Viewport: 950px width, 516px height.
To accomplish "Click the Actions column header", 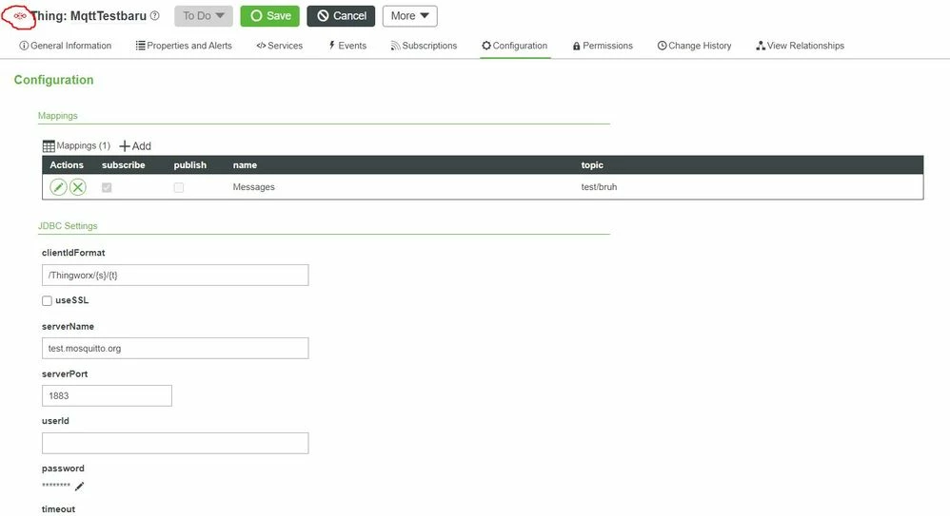I will (67, 165).
